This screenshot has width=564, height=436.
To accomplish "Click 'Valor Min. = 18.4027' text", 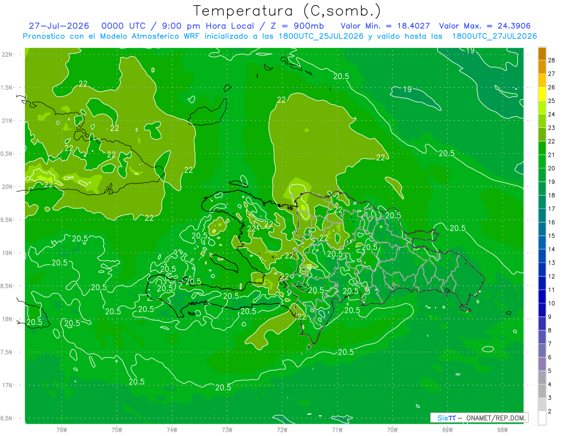I will point(385,26).
